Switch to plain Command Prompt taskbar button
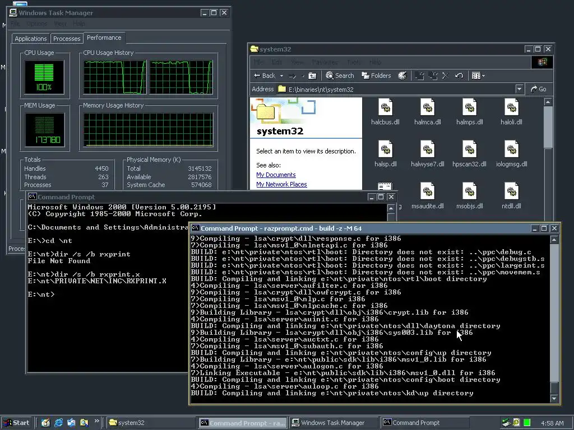 425,423
